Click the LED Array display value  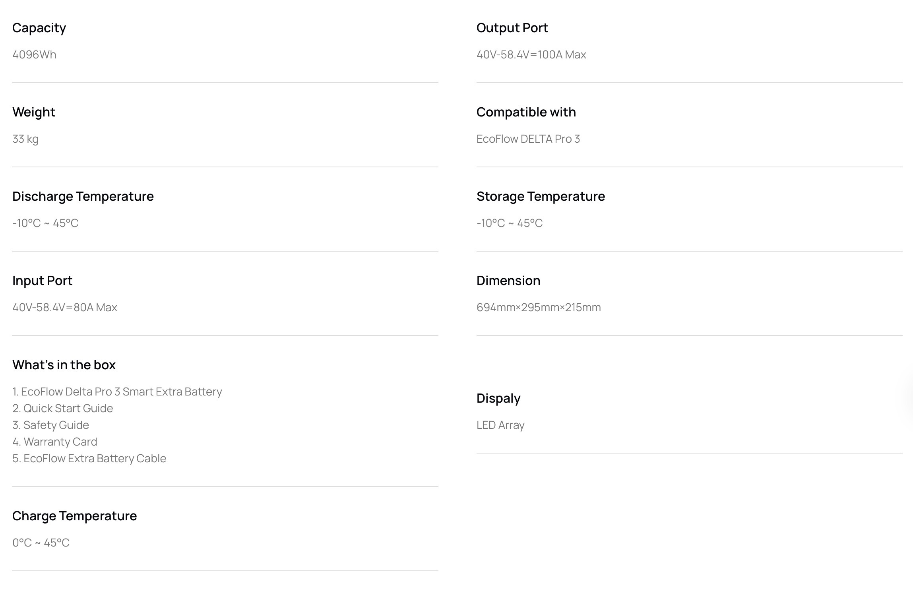click(500, 425)
